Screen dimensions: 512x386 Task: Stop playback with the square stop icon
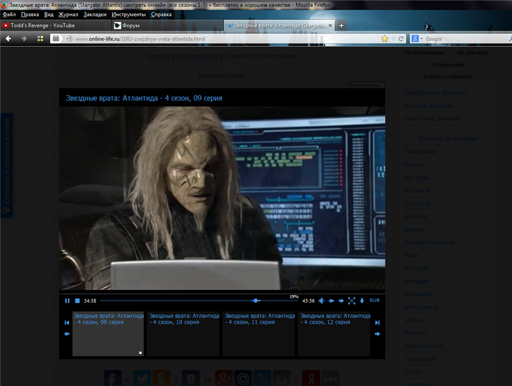[77, 301]
